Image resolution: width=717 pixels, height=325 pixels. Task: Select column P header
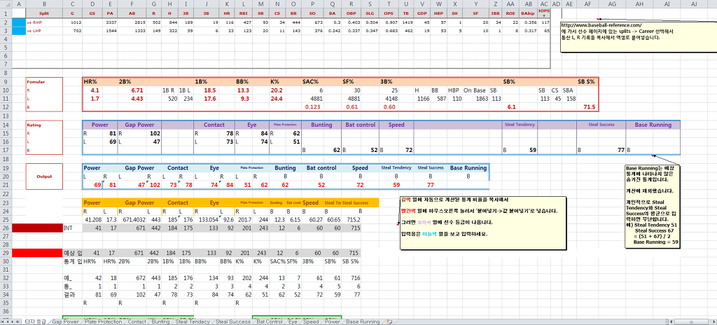pos(312,4)
